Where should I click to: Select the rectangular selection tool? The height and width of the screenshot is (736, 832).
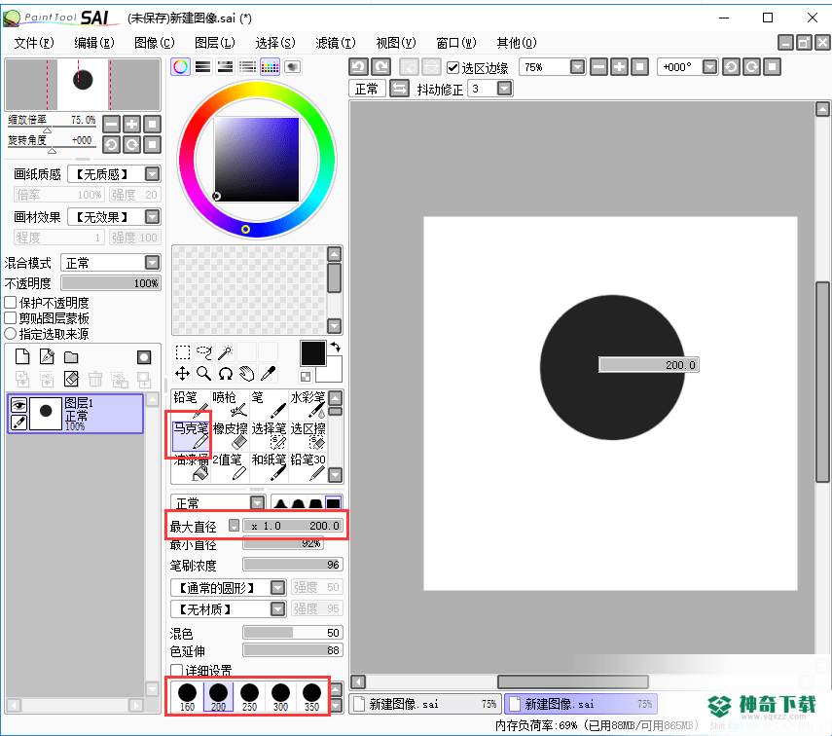[183, 352]
